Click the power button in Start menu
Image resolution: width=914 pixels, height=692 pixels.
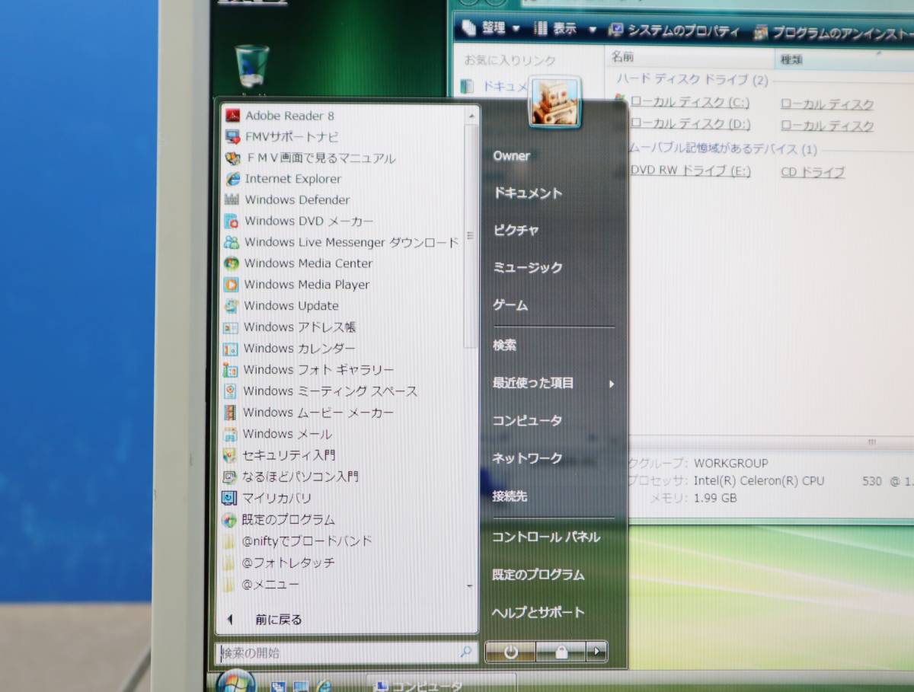tap(510, 652)
